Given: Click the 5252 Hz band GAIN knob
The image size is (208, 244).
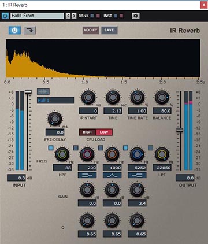Looking at the screenshot, I should [137, 190].
